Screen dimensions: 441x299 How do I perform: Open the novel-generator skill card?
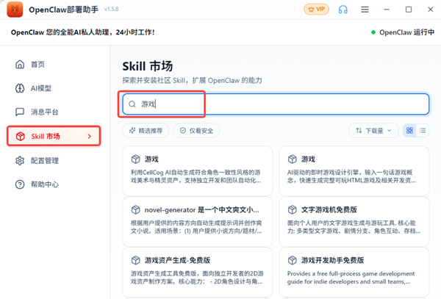(198, 221)
